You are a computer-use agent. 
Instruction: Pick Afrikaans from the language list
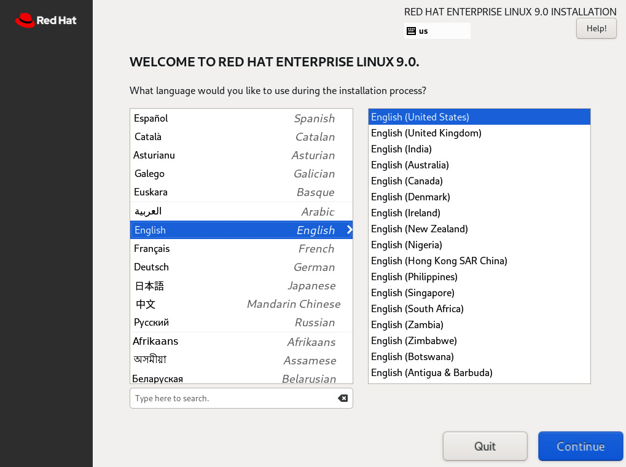241,342
